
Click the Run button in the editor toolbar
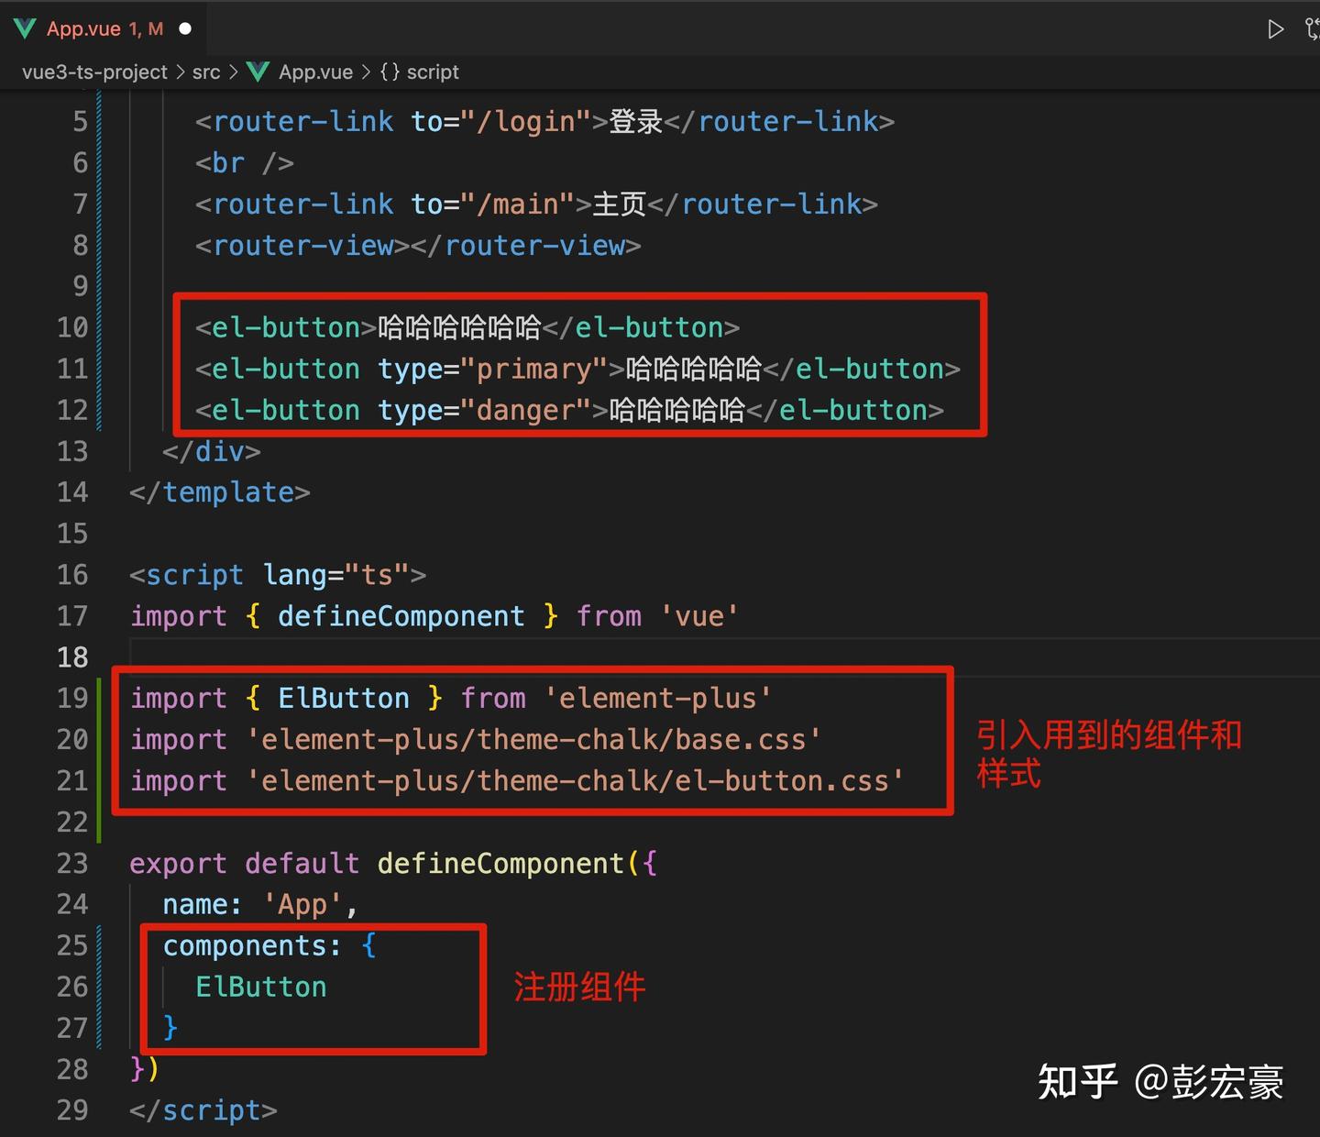1274,28
